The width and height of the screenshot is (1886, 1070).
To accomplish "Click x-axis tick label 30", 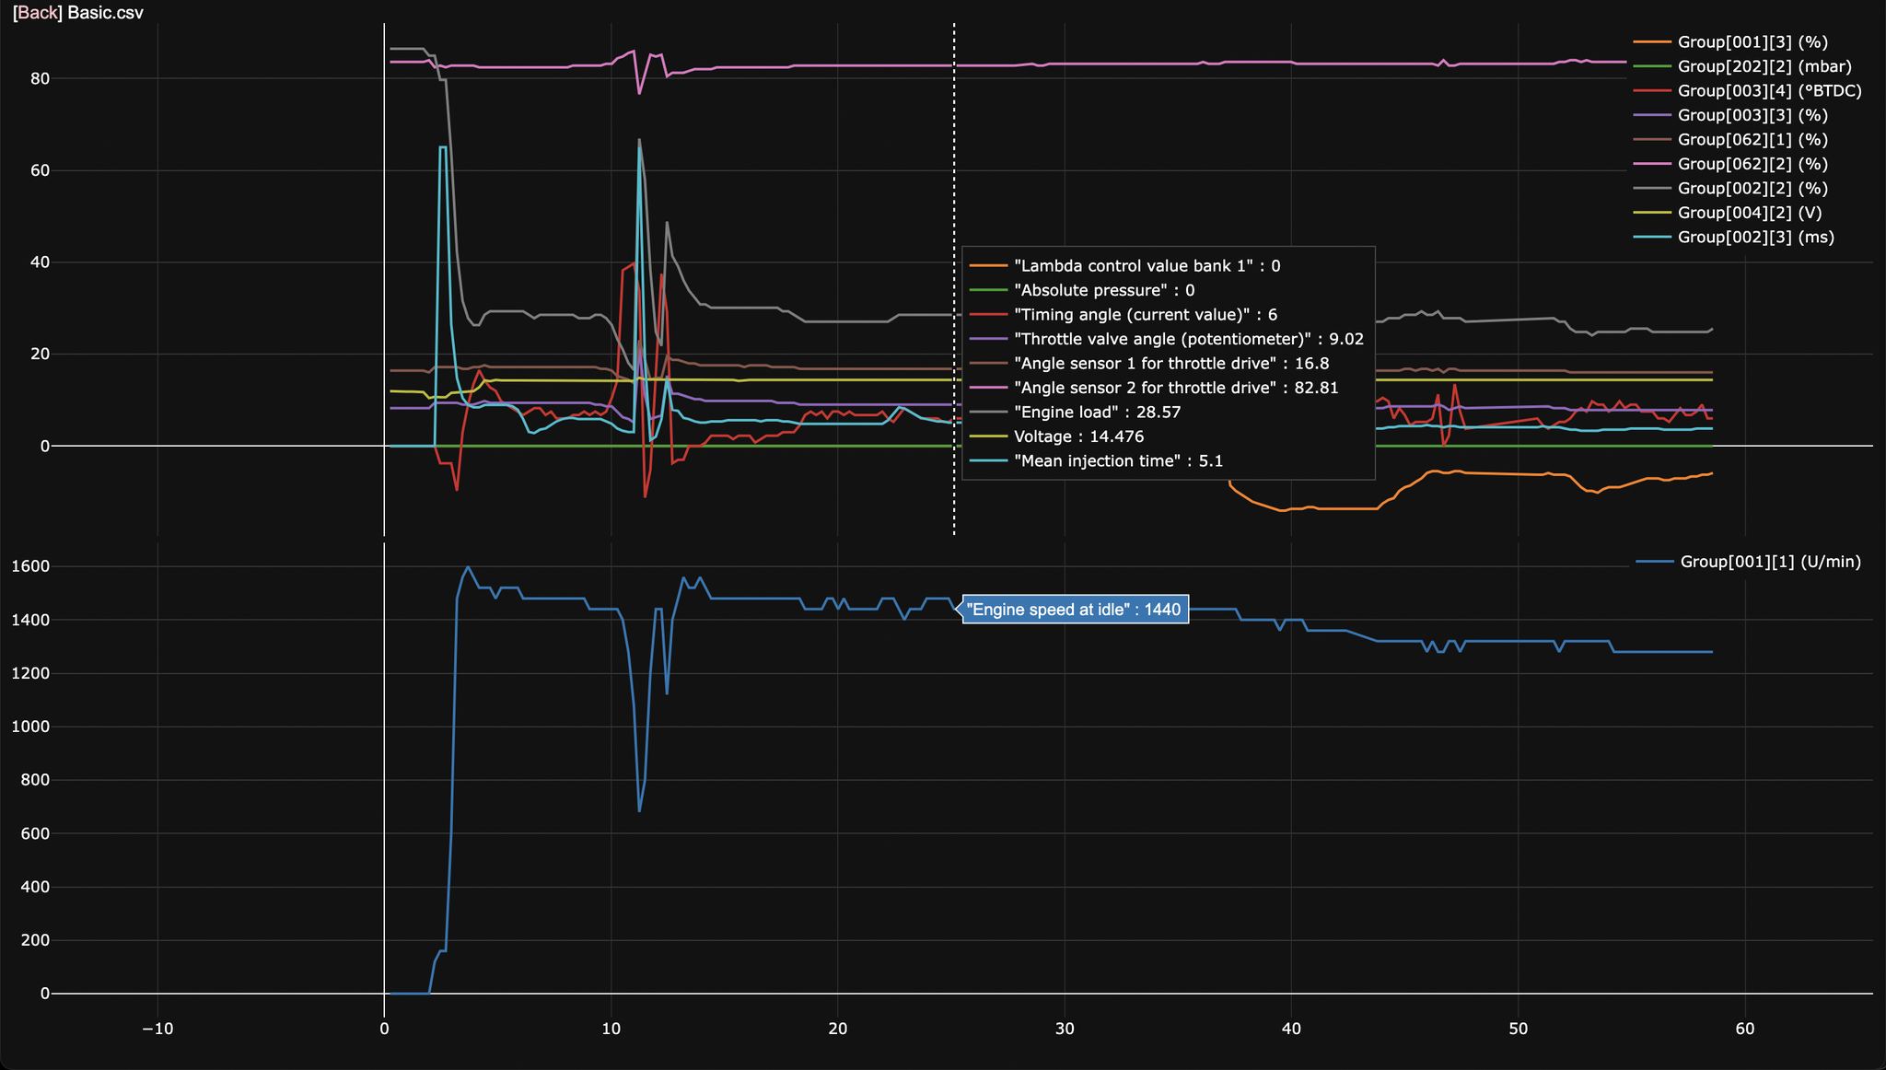I will point(1065,1029).
